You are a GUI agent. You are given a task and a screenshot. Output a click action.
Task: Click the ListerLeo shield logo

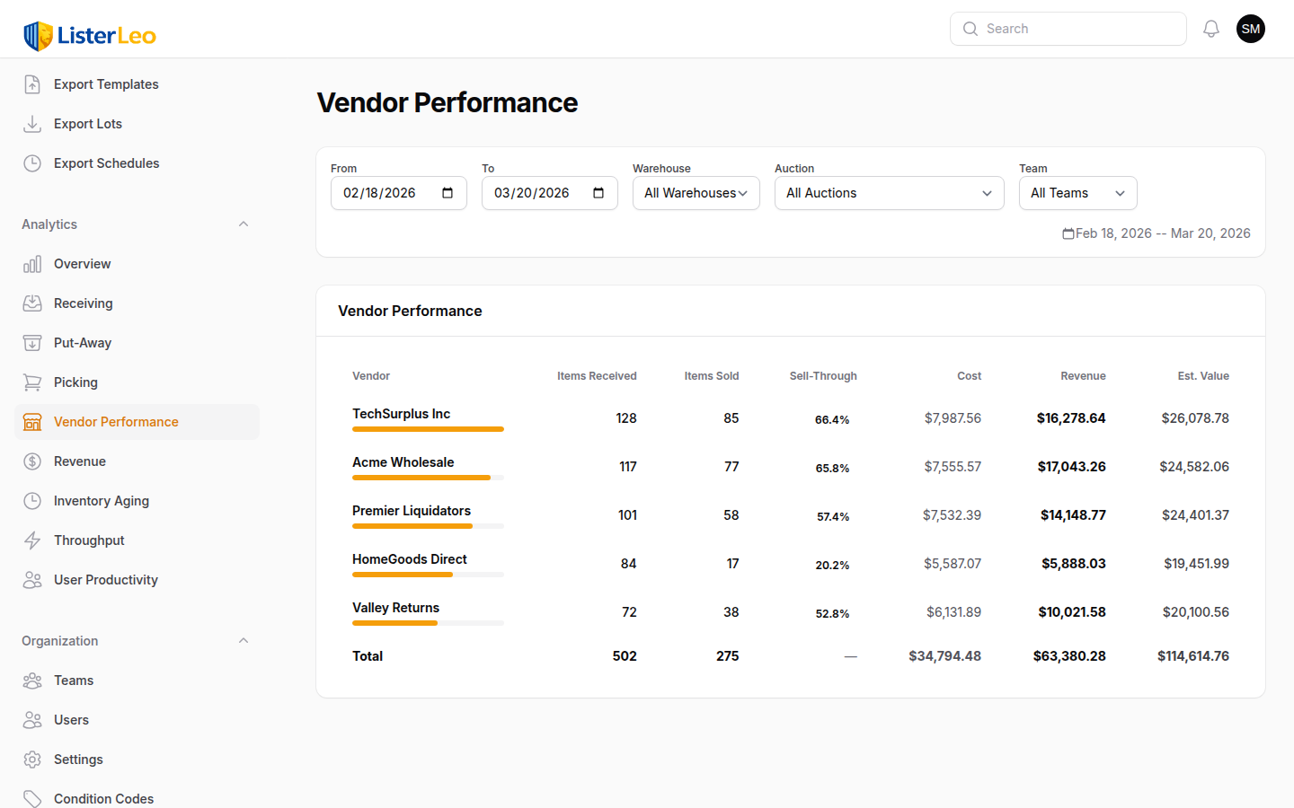click(x=38, y=36)
